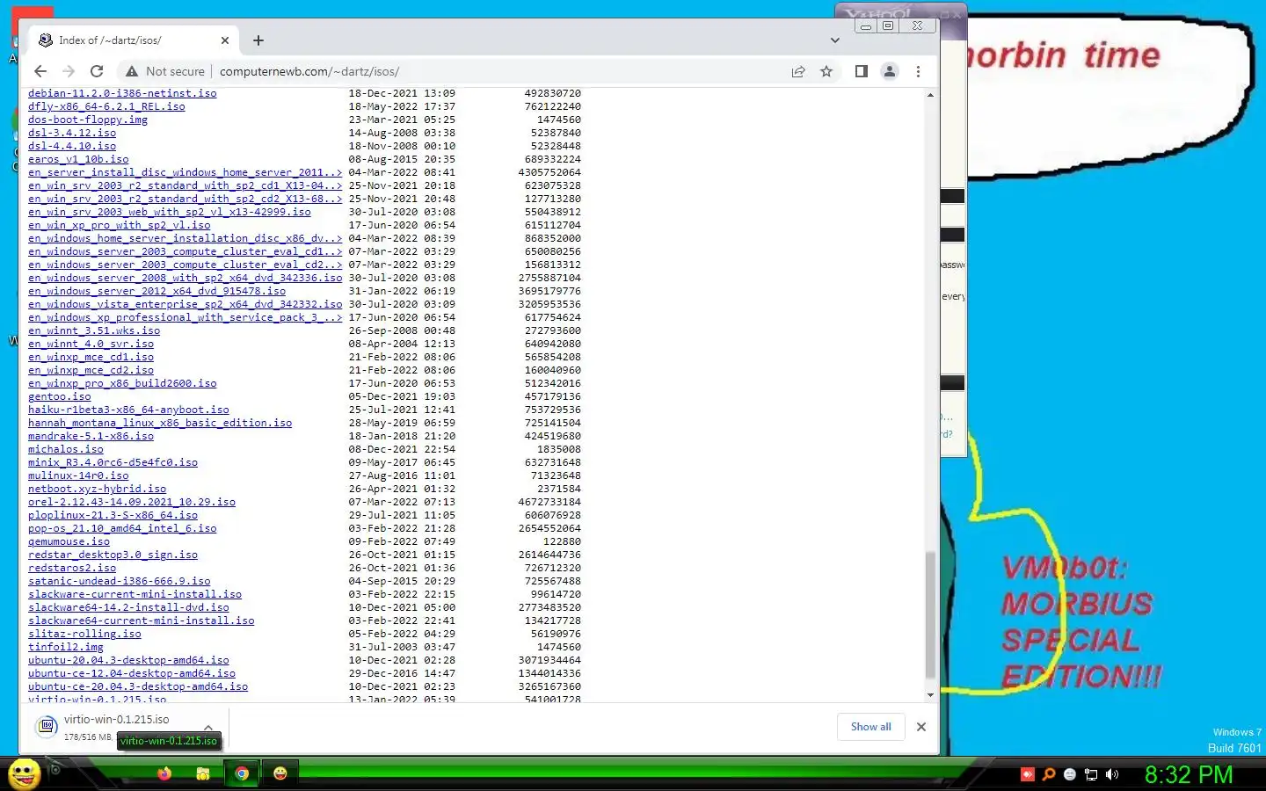Open qemumouse.iso link
The image size is (1266, 791).
(69, 541)
